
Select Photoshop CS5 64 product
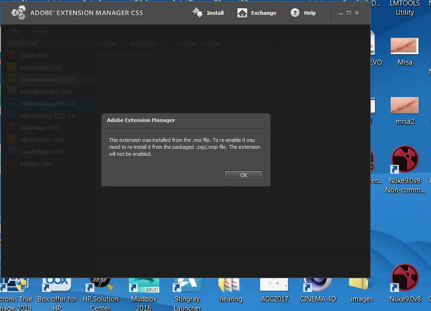coord(47,104)
